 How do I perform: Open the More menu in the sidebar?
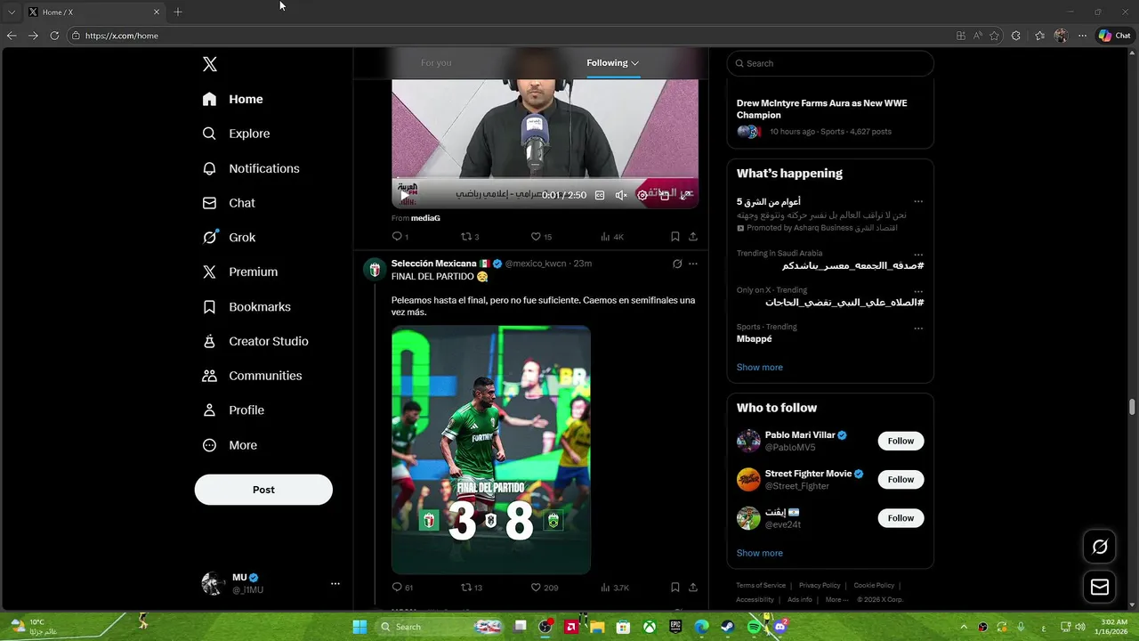pyautogui.click(x=230, y=445)
